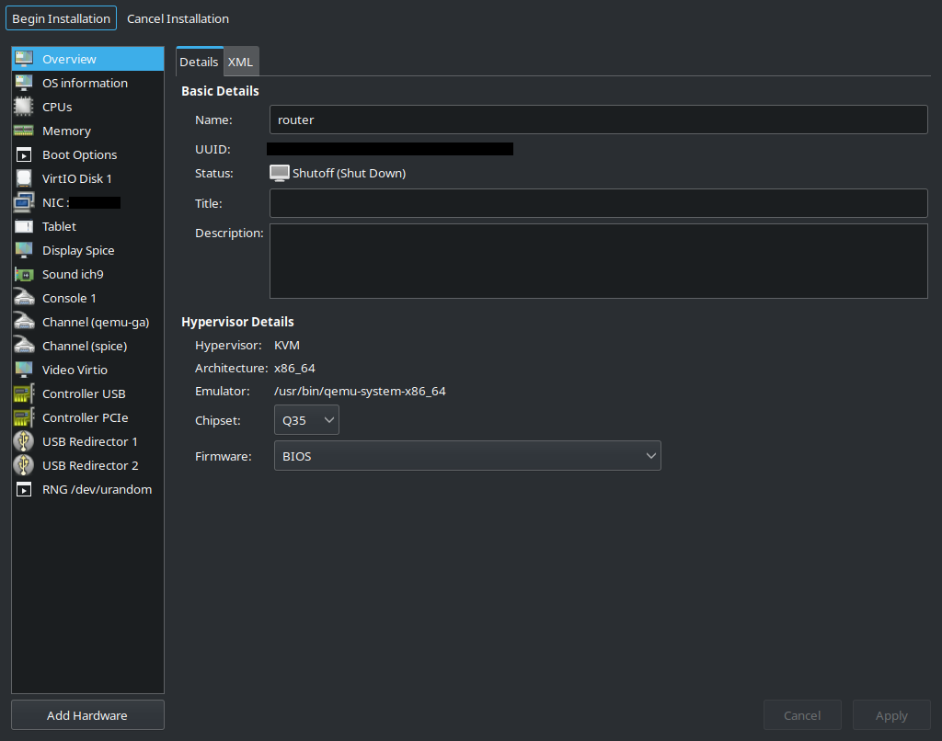This screenshot has height=741, width=942.
Task: Click the Shutoff (Shut Down) status text
Action: (x=349, y=173)
